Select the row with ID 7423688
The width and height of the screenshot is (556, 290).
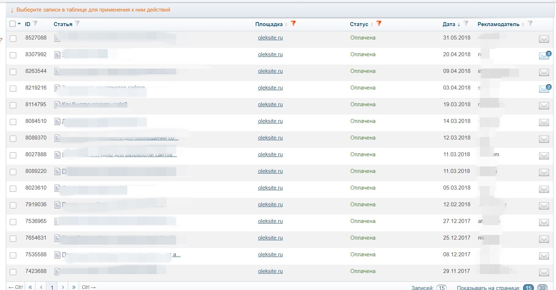pos(13,272)
